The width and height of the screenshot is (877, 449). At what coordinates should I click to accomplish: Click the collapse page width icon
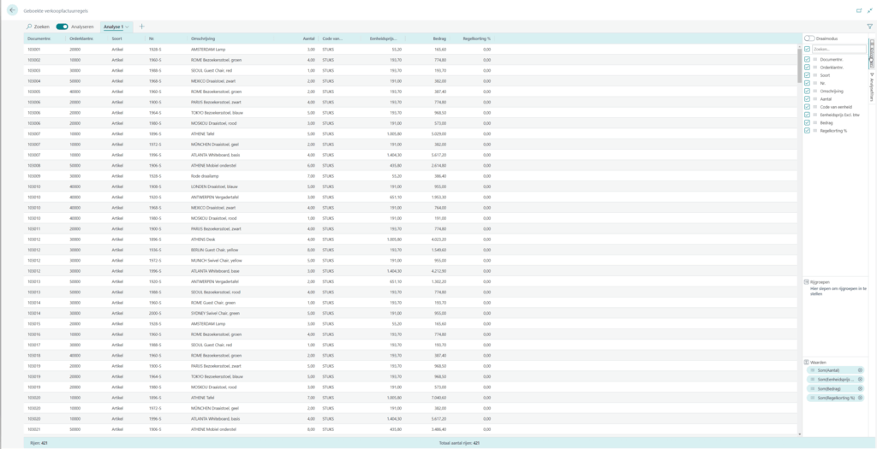869,9
